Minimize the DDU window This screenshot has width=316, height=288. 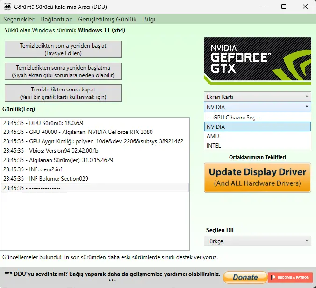tap(263, 7)
